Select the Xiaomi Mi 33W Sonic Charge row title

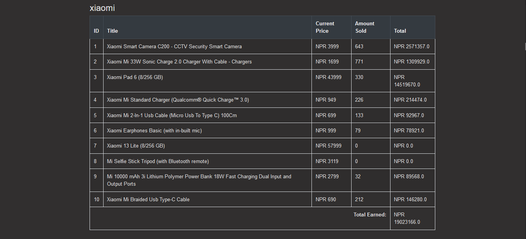pyautogui.click(x=208, y=62)
